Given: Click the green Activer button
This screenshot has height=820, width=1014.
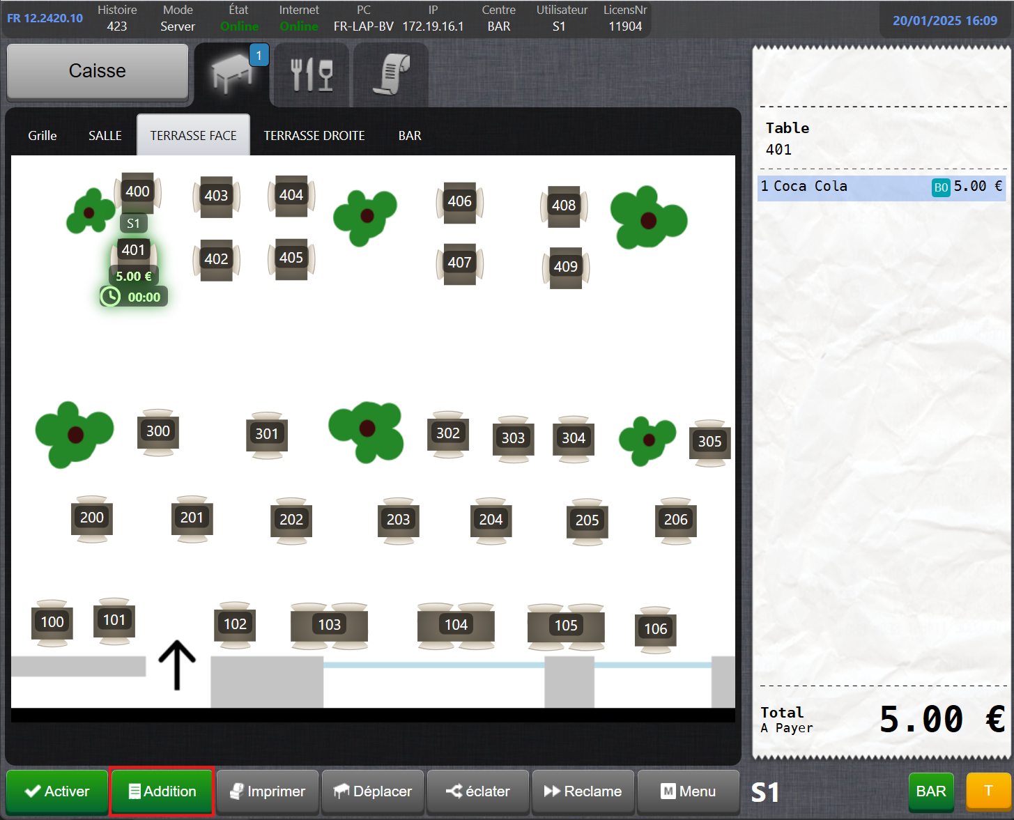Looking at the screenshot, I should point(57,791).
